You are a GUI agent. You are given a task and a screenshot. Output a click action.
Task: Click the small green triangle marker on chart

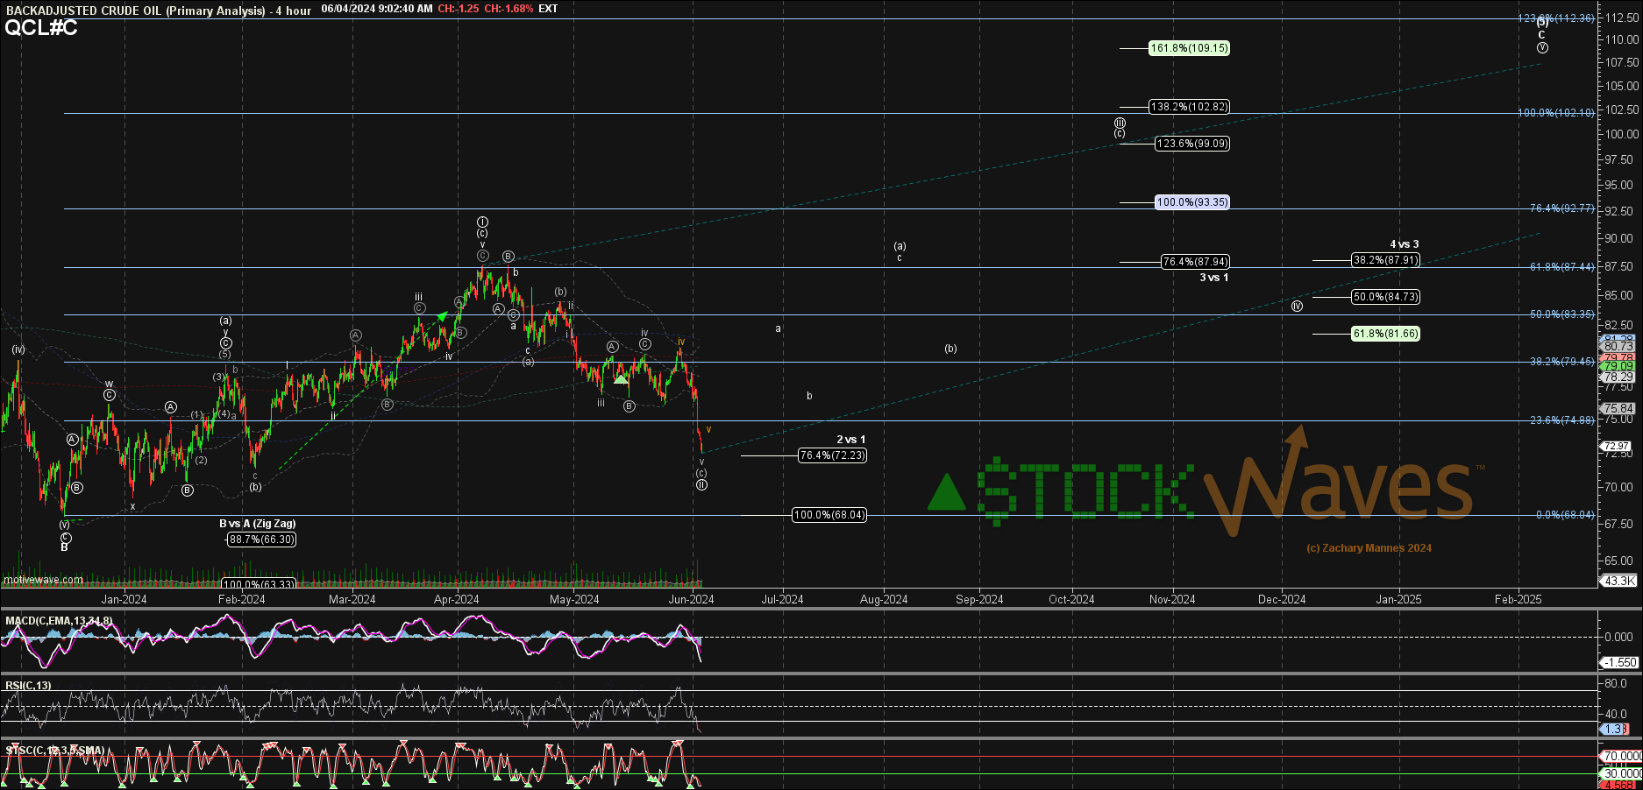point(621,377)
